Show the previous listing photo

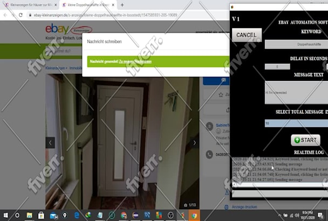[x=50, y=143]
